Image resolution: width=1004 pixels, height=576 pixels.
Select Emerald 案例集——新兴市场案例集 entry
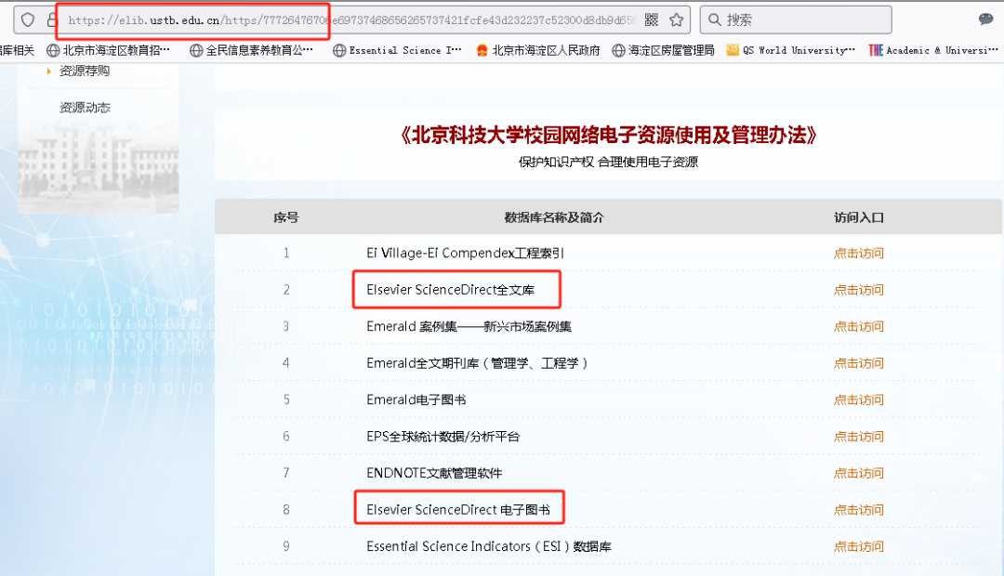469,326
